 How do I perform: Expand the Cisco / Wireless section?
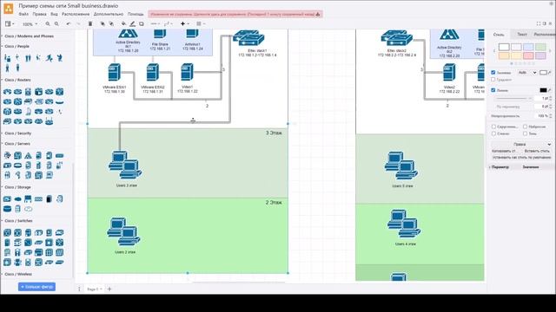[x=18, y=274]
